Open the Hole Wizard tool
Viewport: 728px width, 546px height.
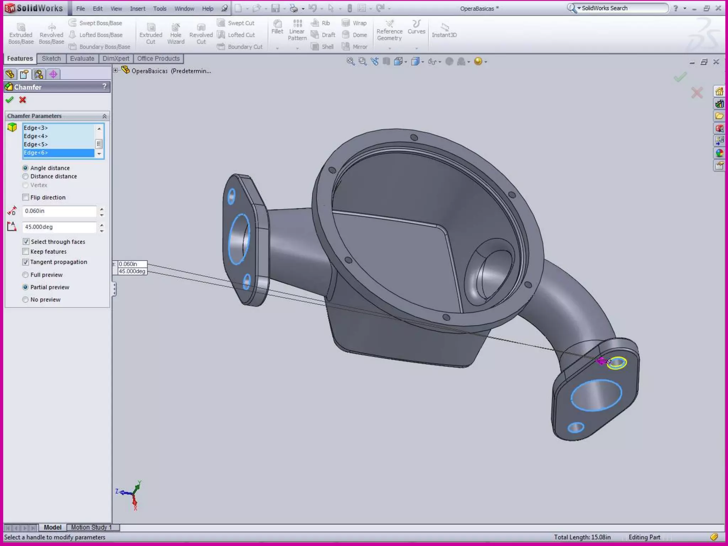176,28
